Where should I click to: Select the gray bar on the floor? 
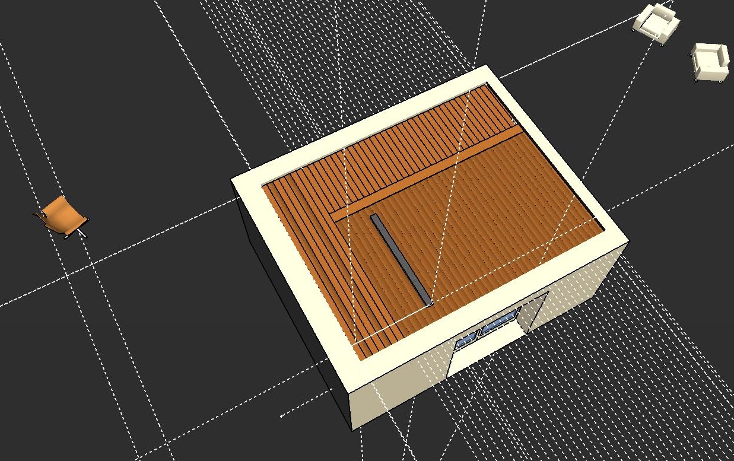point(400,259)
